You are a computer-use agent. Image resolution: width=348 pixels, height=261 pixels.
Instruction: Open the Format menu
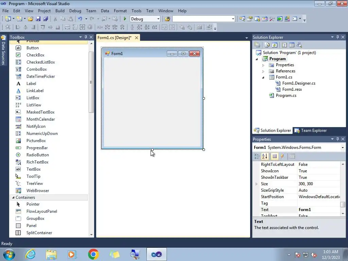coord(120,11)
